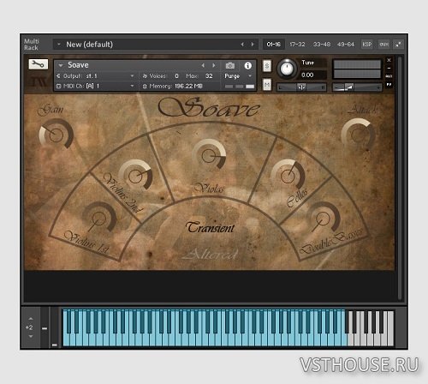Minimize the Soave instrument header
The image size is (428, 384).
click(389, 69)
